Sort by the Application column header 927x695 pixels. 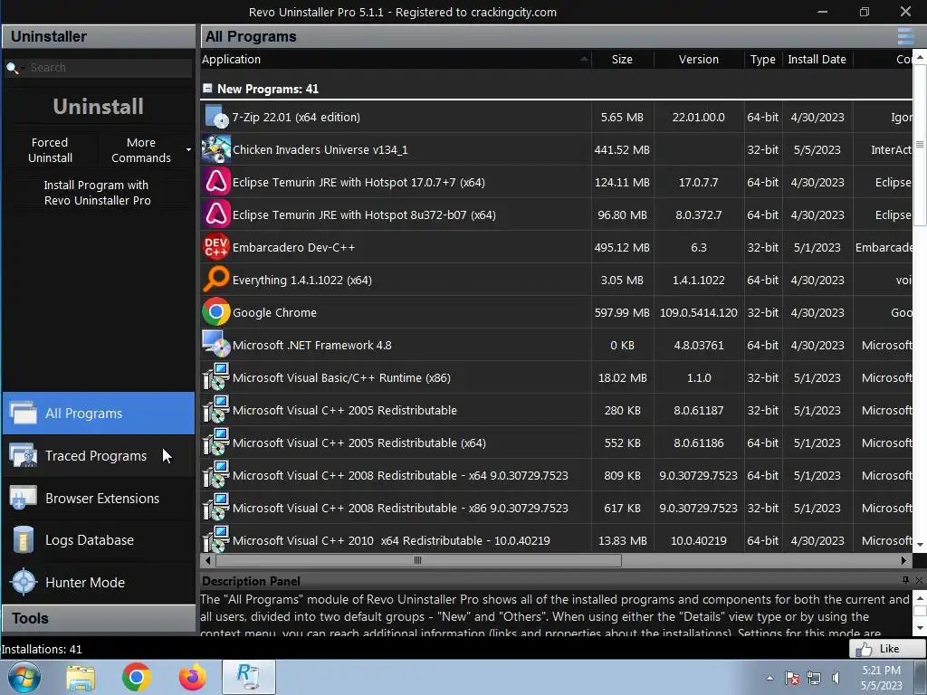point(396,59)
